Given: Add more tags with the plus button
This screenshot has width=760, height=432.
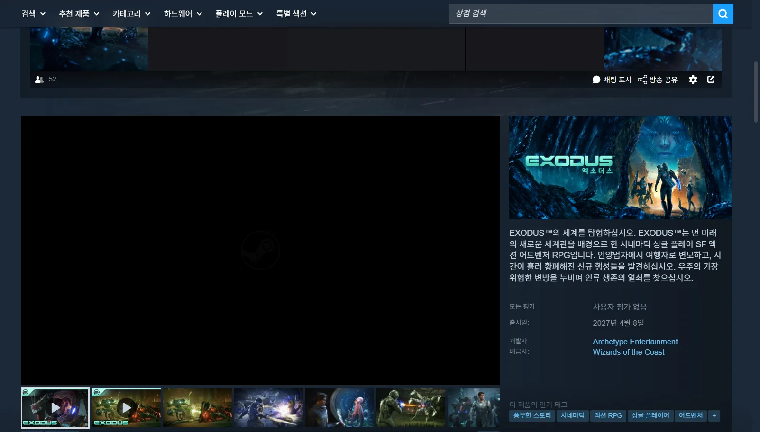Looking at the screenshot, I should tap(714, 415).
